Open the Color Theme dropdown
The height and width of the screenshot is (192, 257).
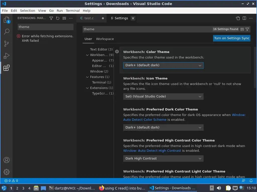(x=163, y=65)
